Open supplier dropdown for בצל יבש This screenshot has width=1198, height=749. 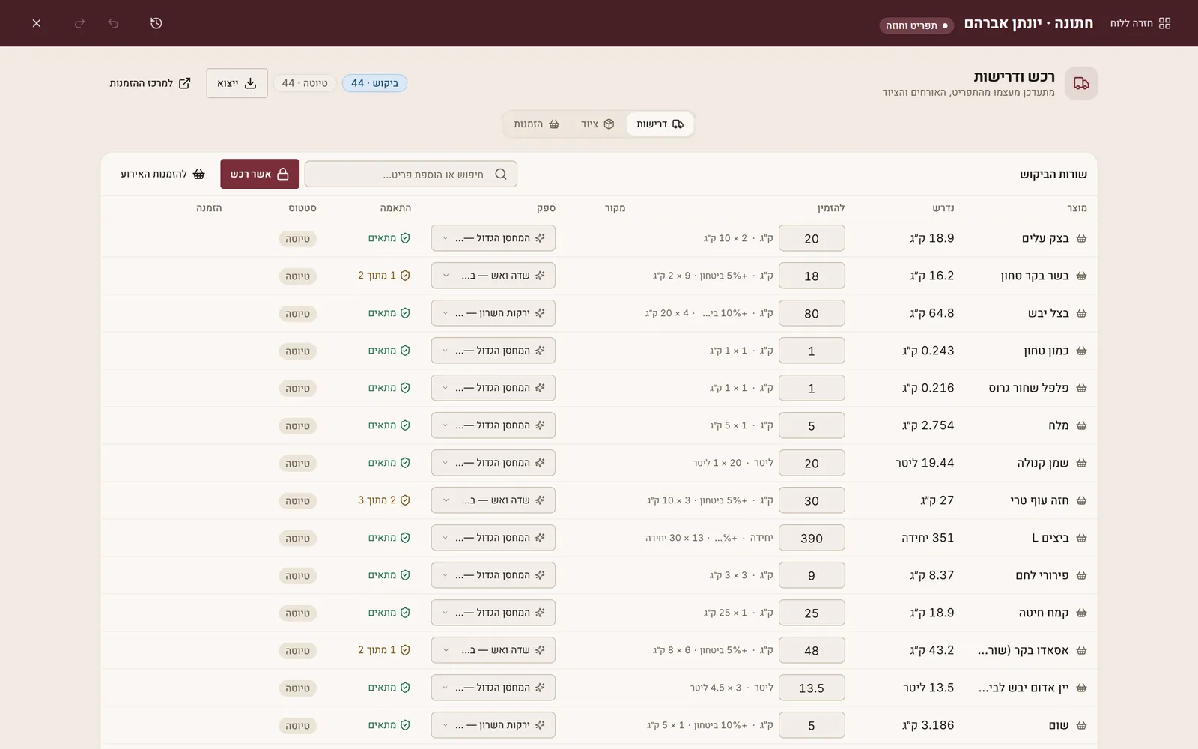pos(493,313)
